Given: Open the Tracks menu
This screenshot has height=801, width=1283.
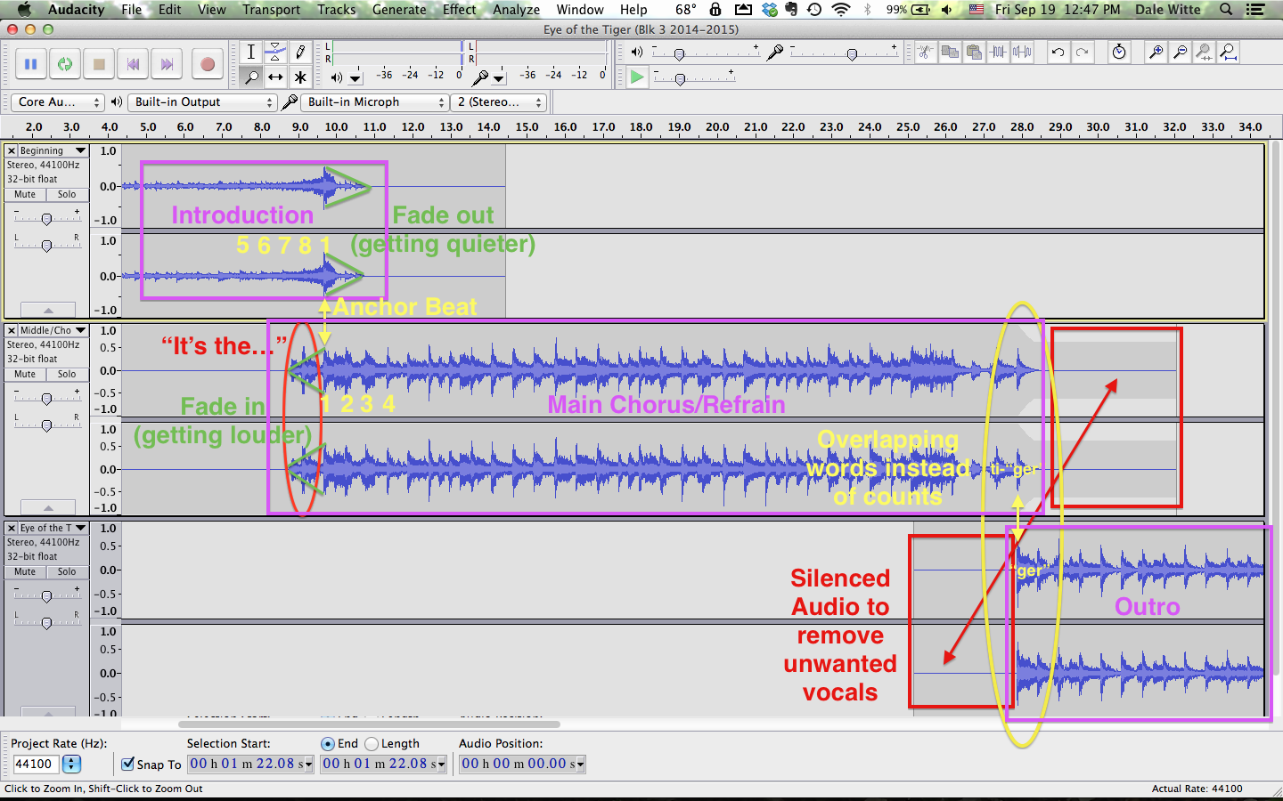Looking at the screenshot, I should (336, 10).
